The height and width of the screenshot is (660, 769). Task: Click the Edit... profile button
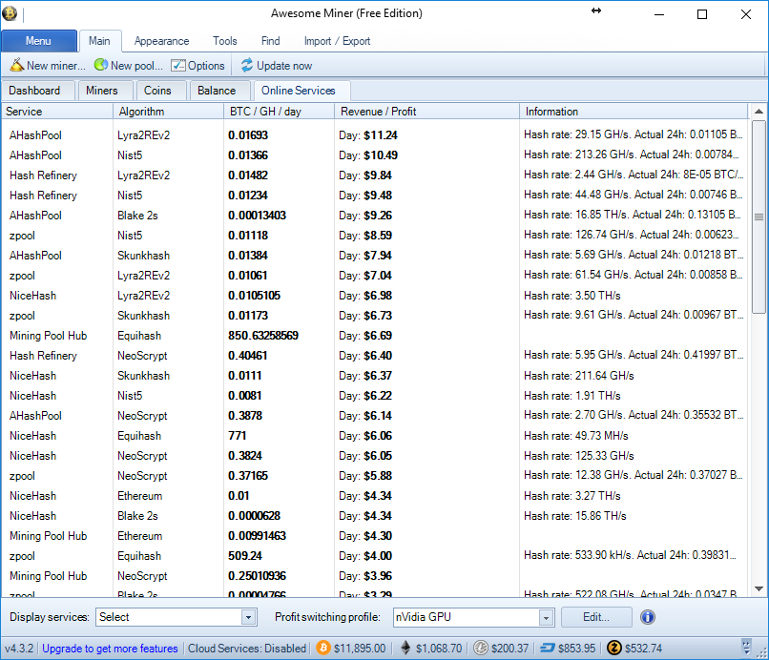596,617
